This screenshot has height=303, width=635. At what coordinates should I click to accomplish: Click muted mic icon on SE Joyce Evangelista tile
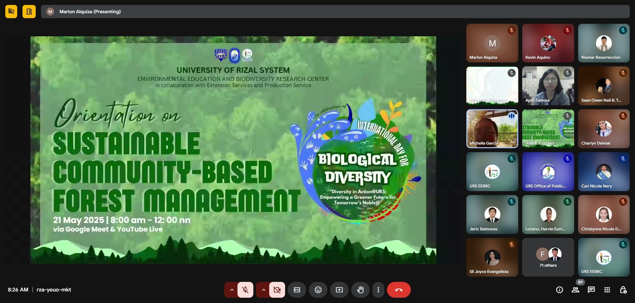tap(512, 245)
